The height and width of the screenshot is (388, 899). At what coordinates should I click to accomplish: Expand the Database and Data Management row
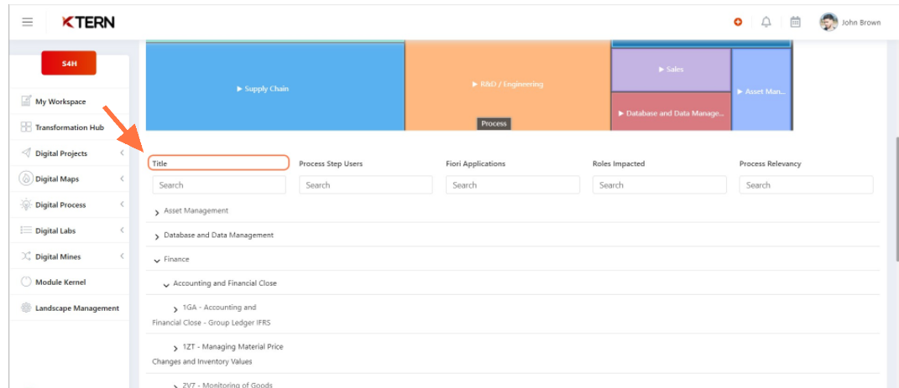tap(157, 237)
